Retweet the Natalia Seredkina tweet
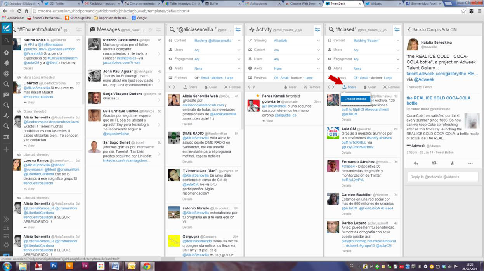This screenshot has width=484, height=271. (x=434, y=163)
